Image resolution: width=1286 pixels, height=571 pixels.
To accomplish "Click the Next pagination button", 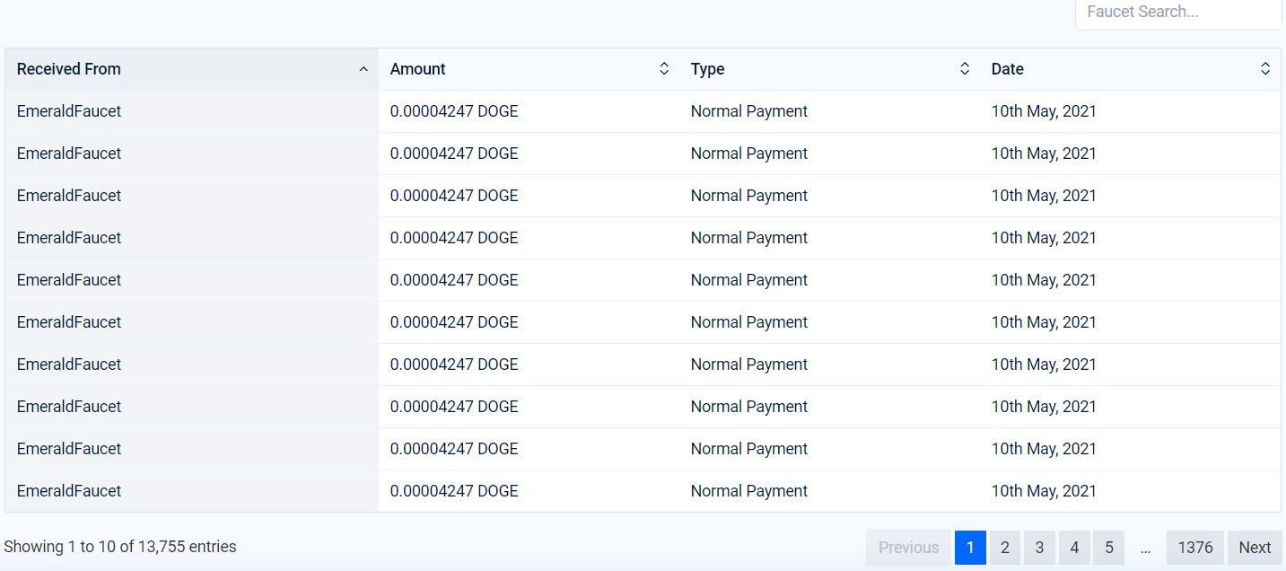I will pos(1255,548).
